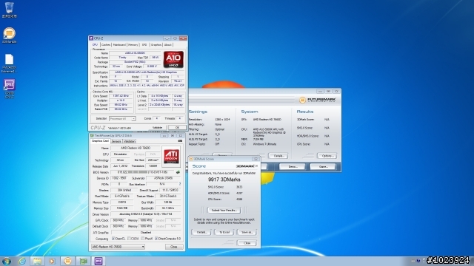Open the Processor selection dropdown in CPU-Z
Screen dimensions: 474x266
(x=122, y=119)
